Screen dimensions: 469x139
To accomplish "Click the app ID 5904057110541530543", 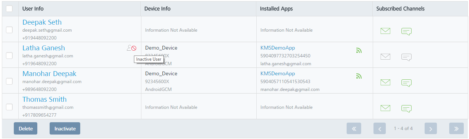I will 285,82.
